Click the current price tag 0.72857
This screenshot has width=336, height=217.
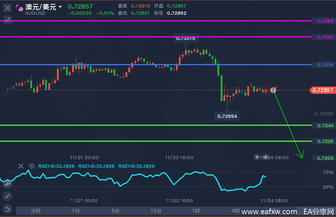[323, 90]
